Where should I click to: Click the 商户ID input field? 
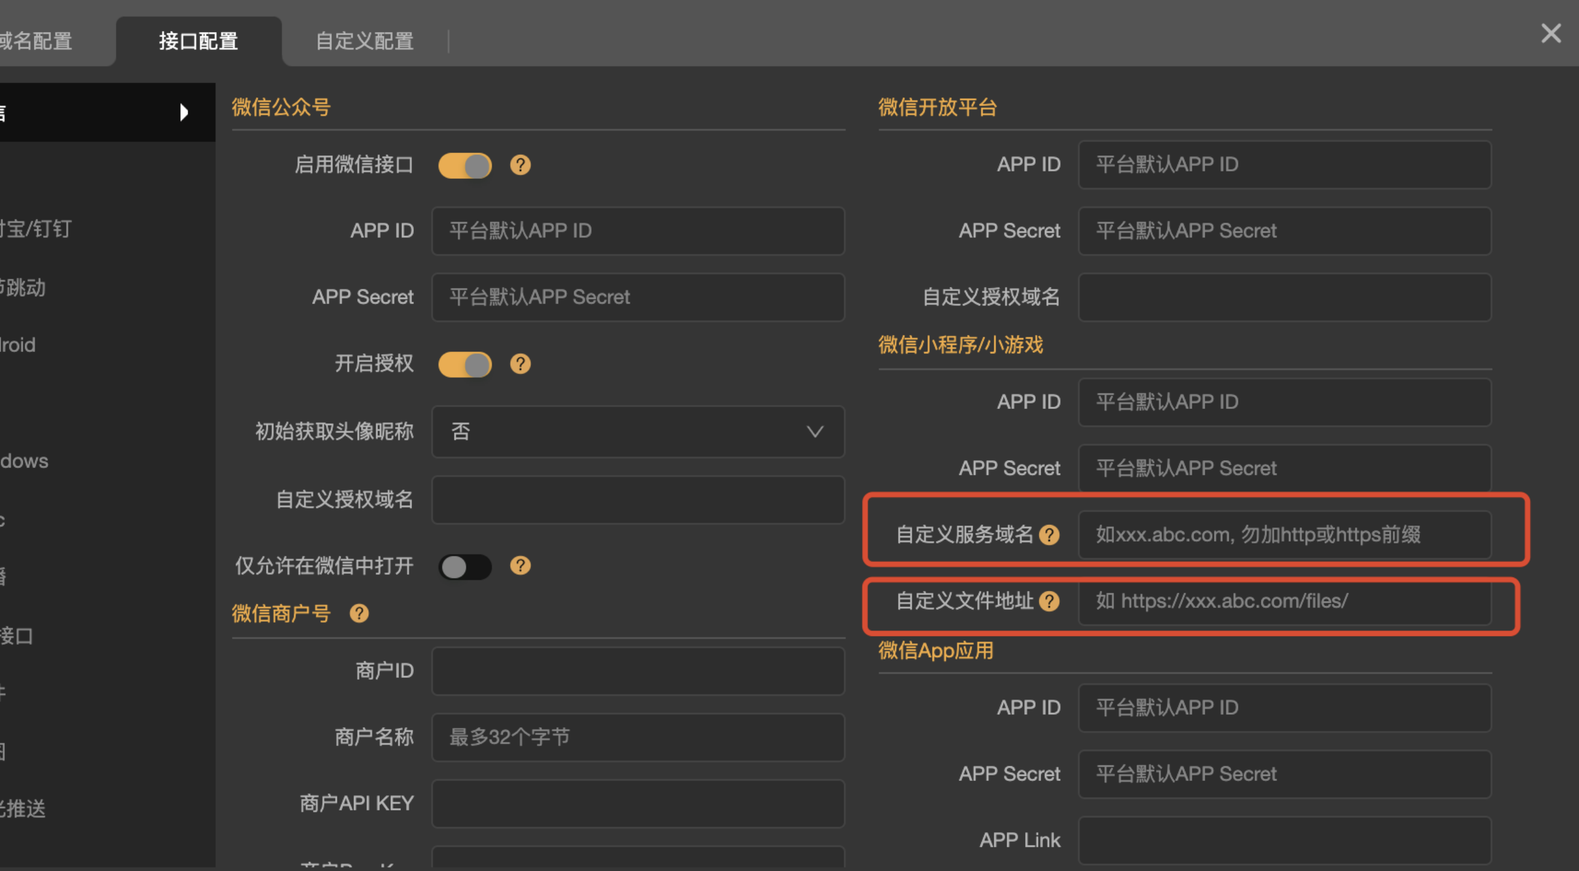pos(638,671)
